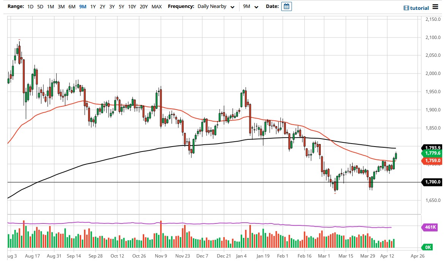This screenshot has height=264, width=446.
Task: Click the 1,700.0 horizontal line label
Action: click(433, 182)
